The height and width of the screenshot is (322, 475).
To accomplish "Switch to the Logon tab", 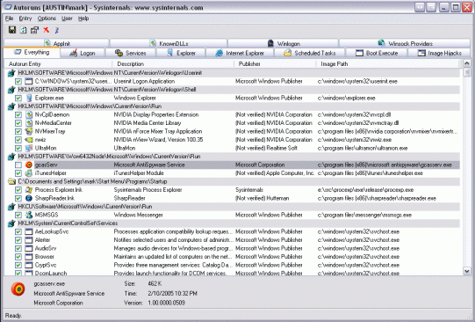I will tap(83, 53).
